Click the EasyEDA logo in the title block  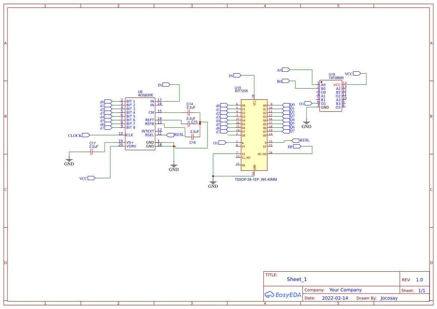(x=283, y=295)
